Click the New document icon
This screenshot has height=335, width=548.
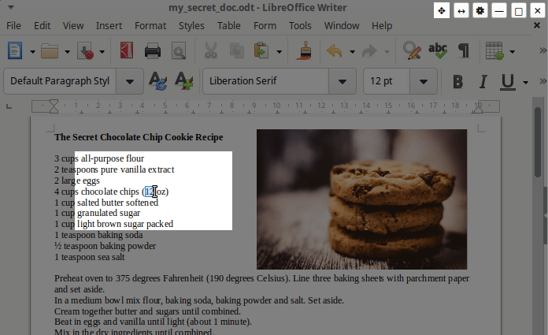coord(15,52)
